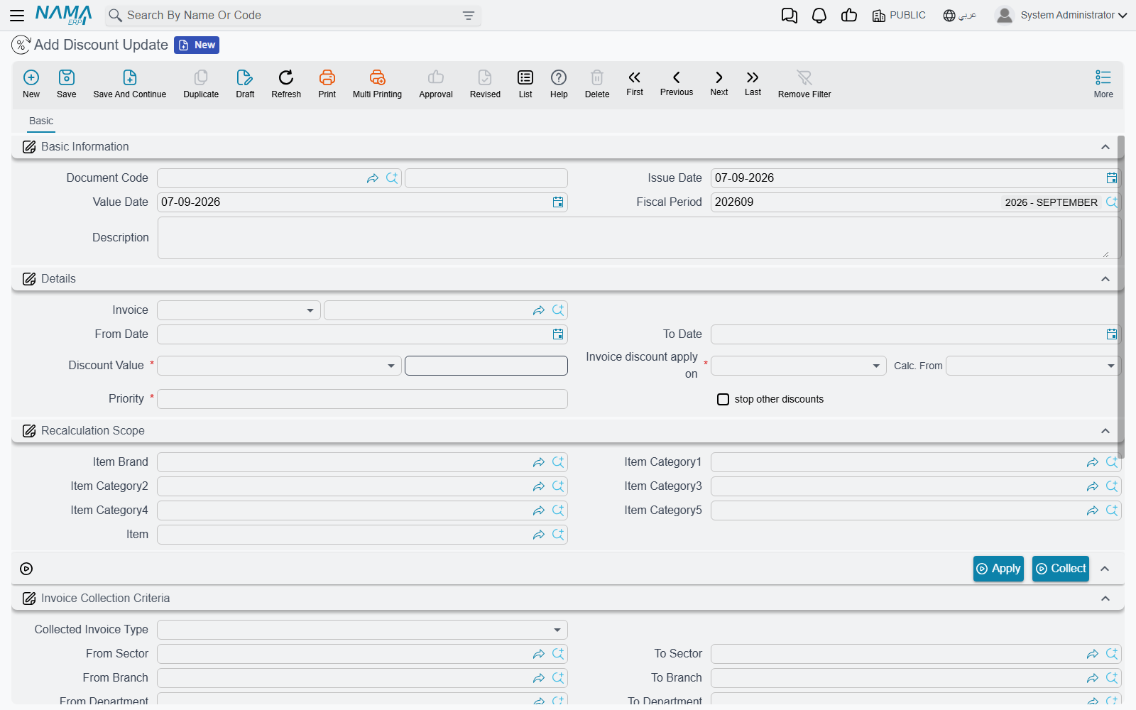
Task: Collapse the Basic Information section
Action: [1105, 147]
